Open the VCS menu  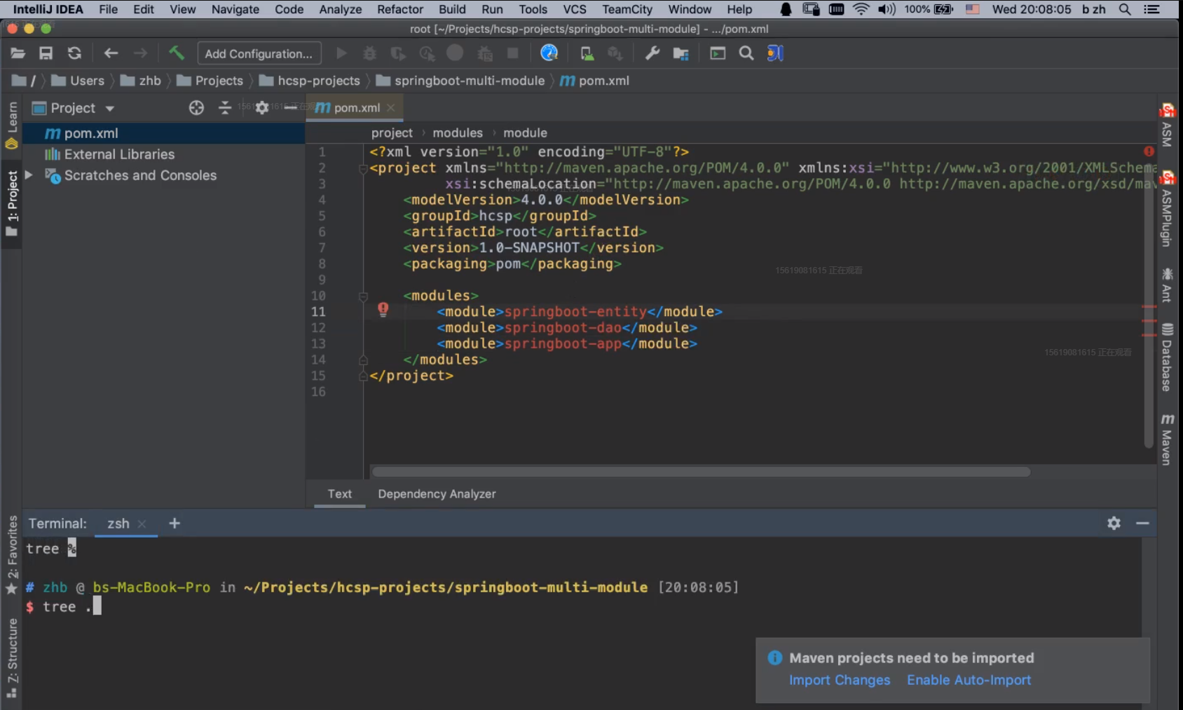click(x=575, y=9)
